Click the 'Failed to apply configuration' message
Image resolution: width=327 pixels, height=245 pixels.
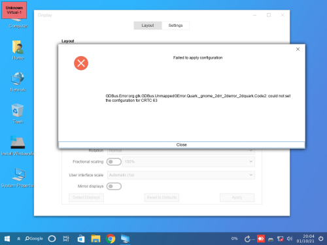click(x=198, y=57)
